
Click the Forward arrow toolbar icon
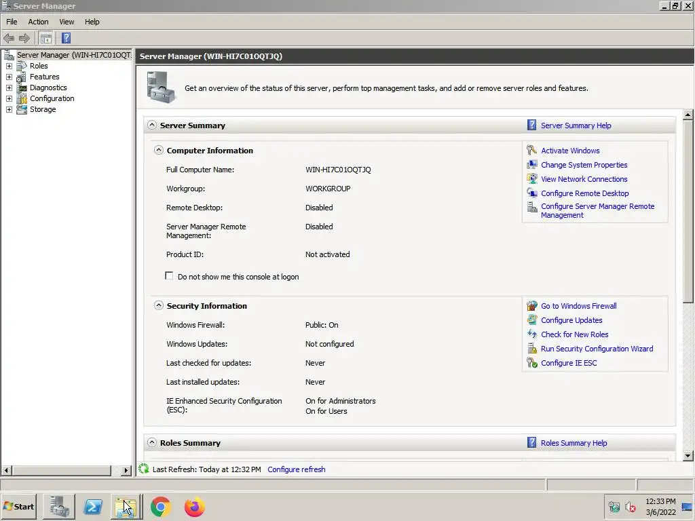click(x=24, y=38)
